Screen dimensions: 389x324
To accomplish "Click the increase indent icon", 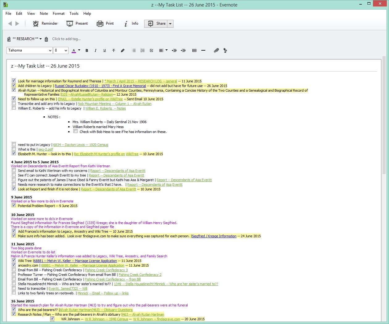I will pyautogui.click(x=183, y=51).
